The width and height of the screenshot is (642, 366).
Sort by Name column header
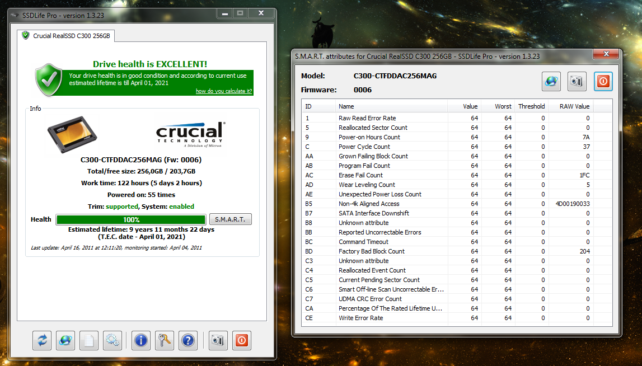[391, 106]
